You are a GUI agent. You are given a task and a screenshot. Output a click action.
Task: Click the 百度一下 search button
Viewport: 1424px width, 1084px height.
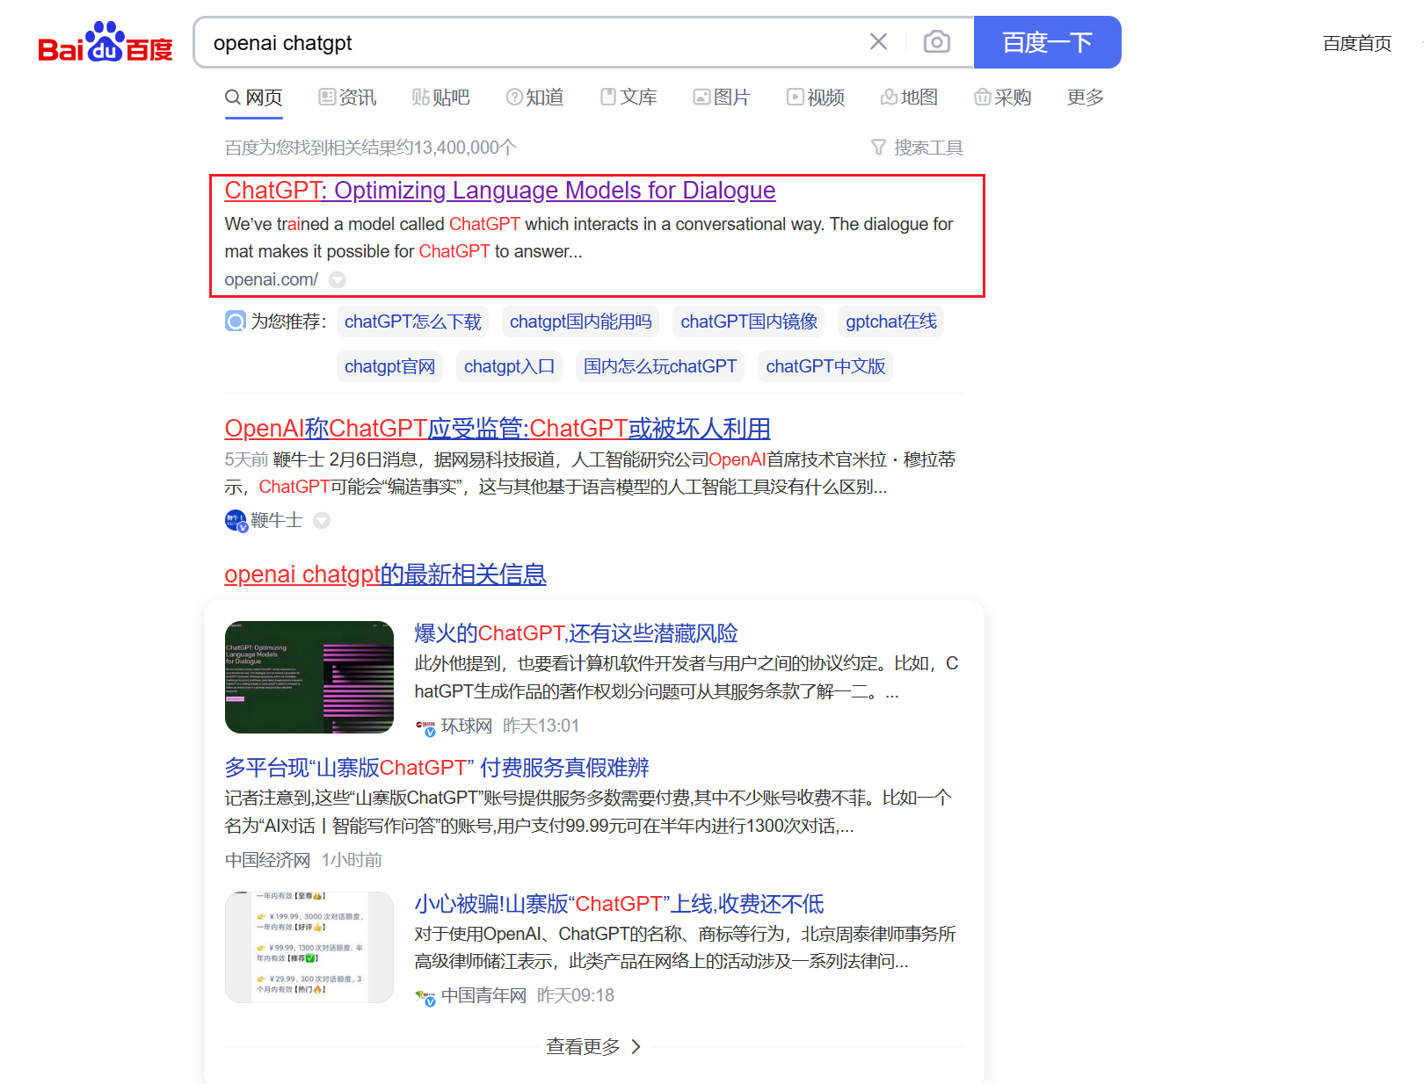point(1047,41)
